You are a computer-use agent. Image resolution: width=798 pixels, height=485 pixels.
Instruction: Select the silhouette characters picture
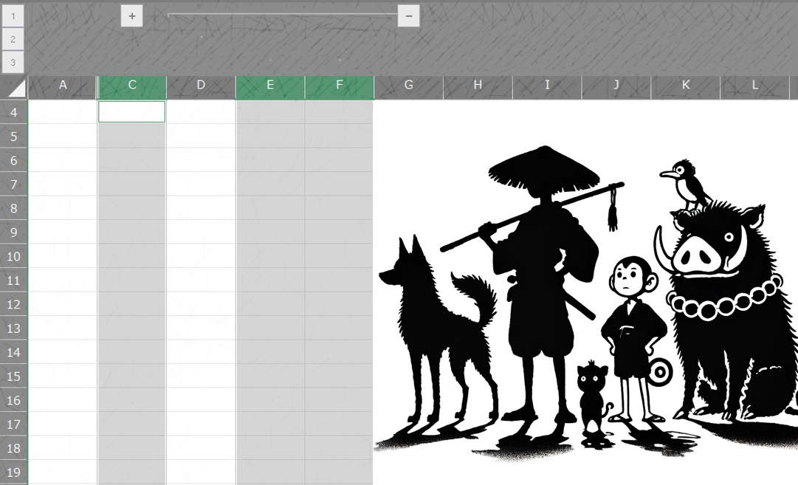click(586, 292)
